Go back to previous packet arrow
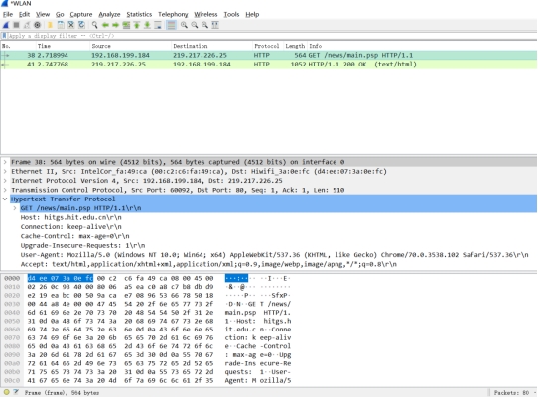Image resolution: width=538 pixels, height=397 pixels. (x=105, y=25)
